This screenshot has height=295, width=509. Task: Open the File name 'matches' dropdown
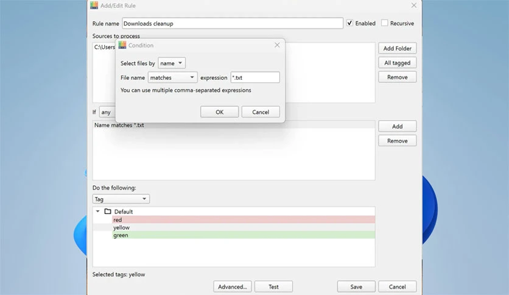pos(172,77)
